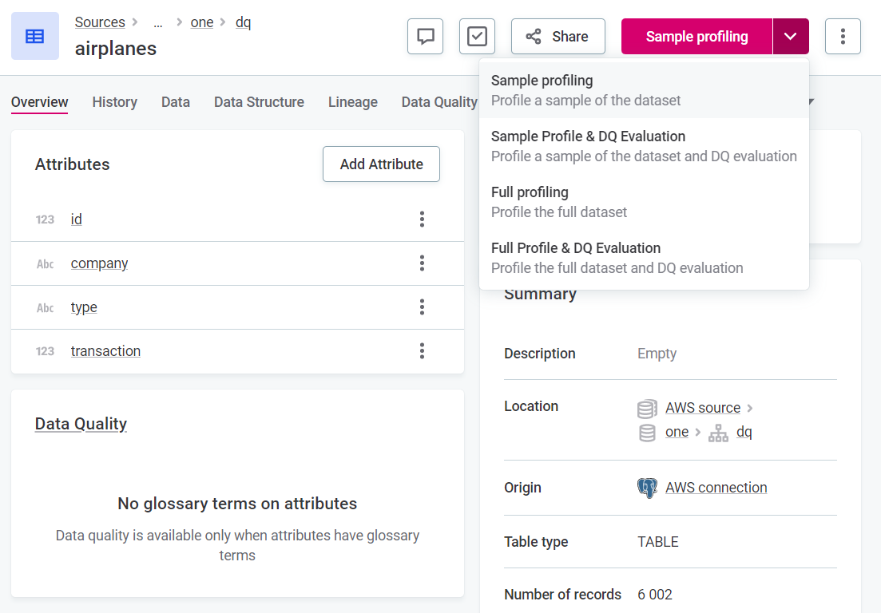Click the checkmark tasks icon
This screenshot has height=613, width=881.
pyautogui.click(x=477, y=37)
